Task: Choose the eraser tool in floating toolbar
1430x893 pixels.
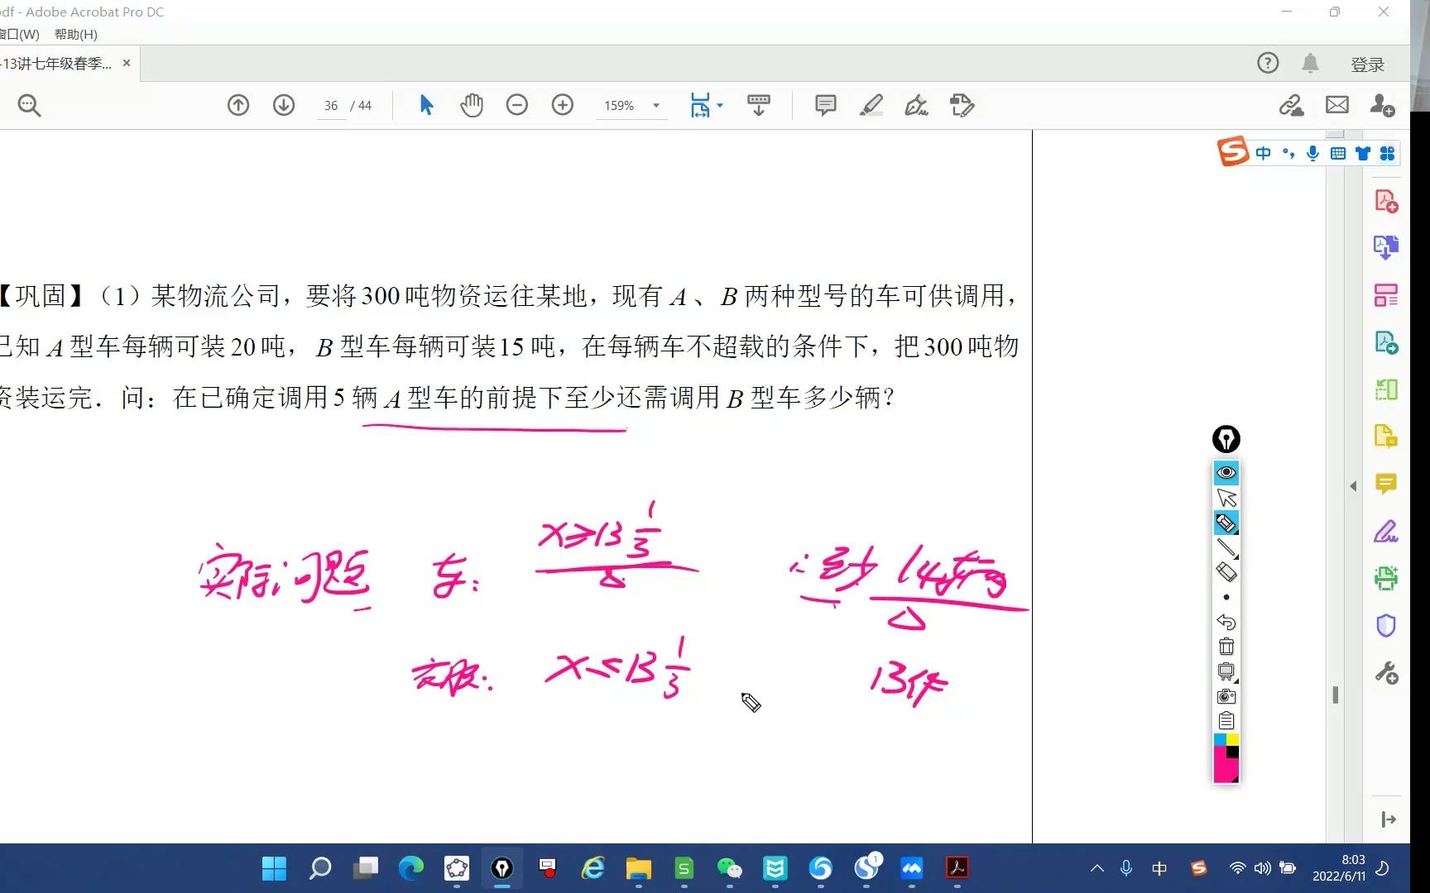Action: click(1226, 572)
